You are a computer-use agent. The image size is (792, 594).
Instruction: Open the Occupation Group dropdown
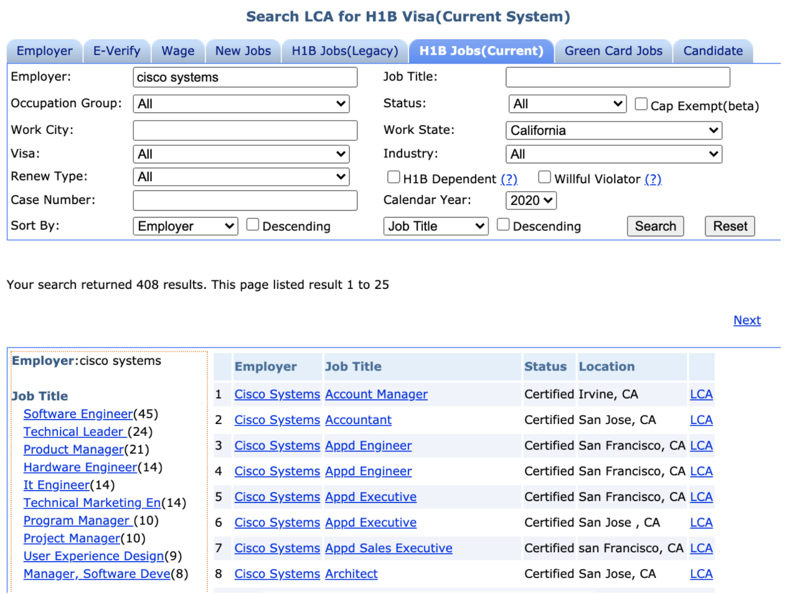coord(241,104)
